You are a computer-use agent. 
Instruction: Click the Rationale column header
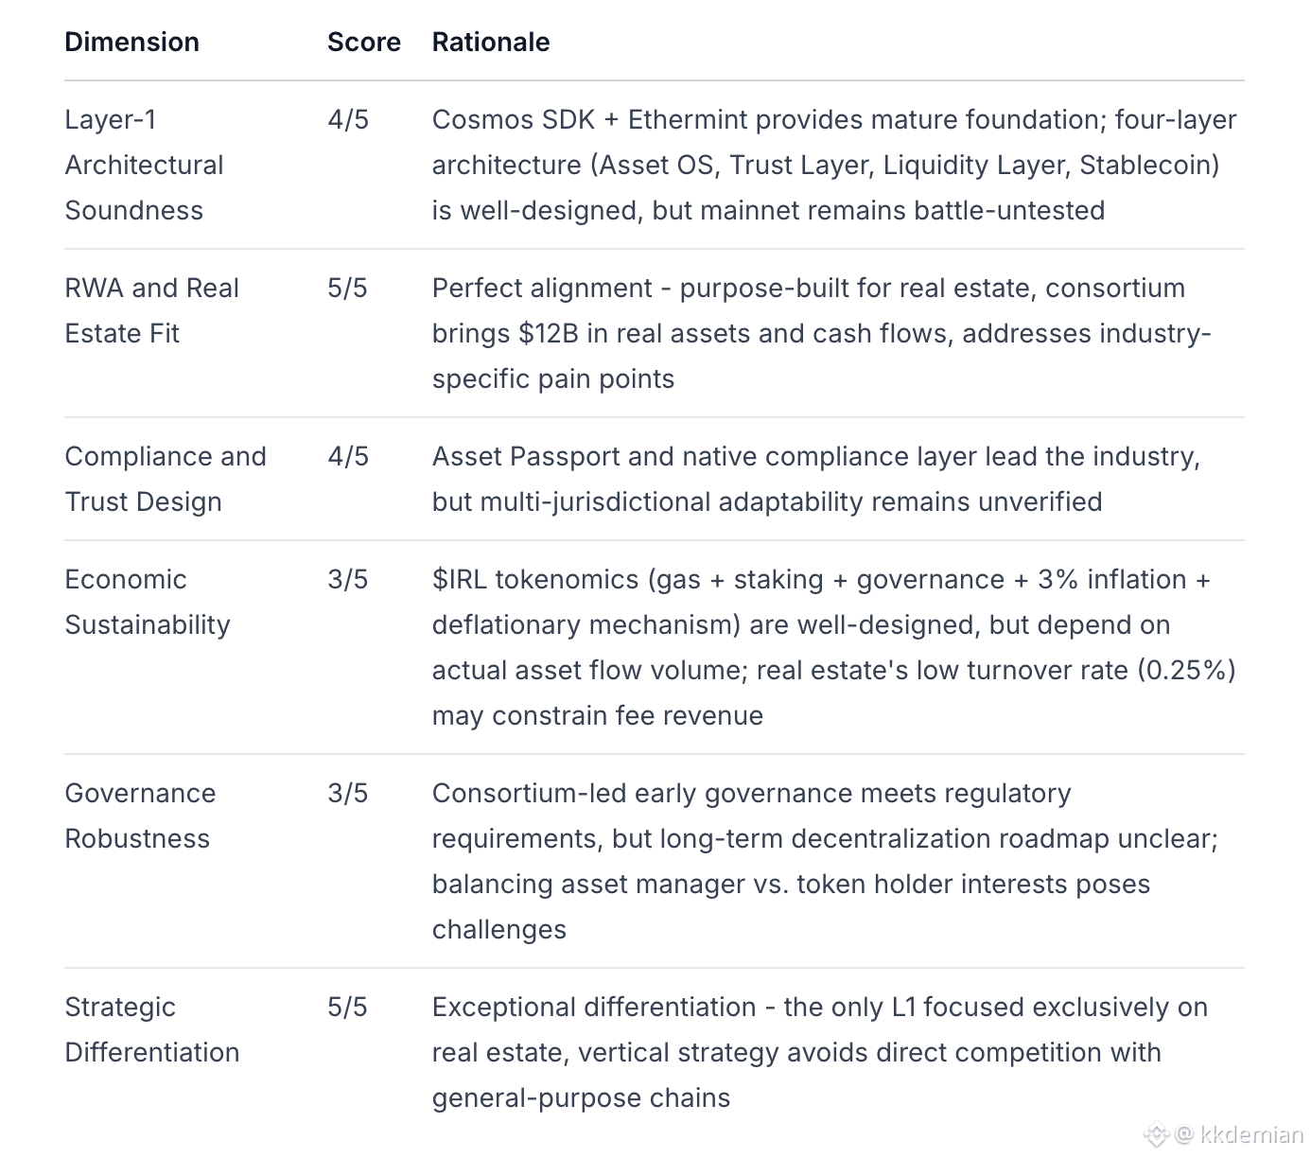pyautogui.click(x=490, y=42)
